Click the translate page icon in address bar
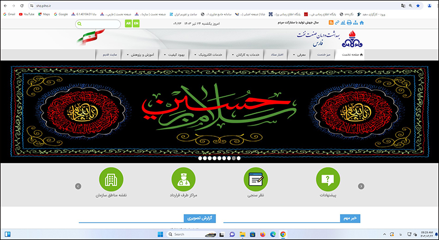Viewport: 439px width, 240px height. 403,6
